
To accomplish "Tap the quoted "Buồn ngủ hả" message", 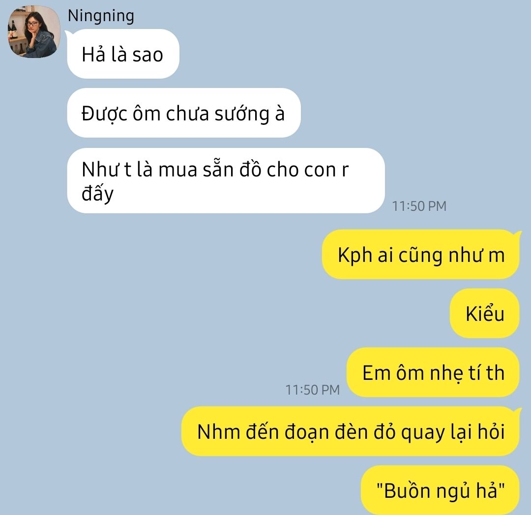I will (440, 490).
